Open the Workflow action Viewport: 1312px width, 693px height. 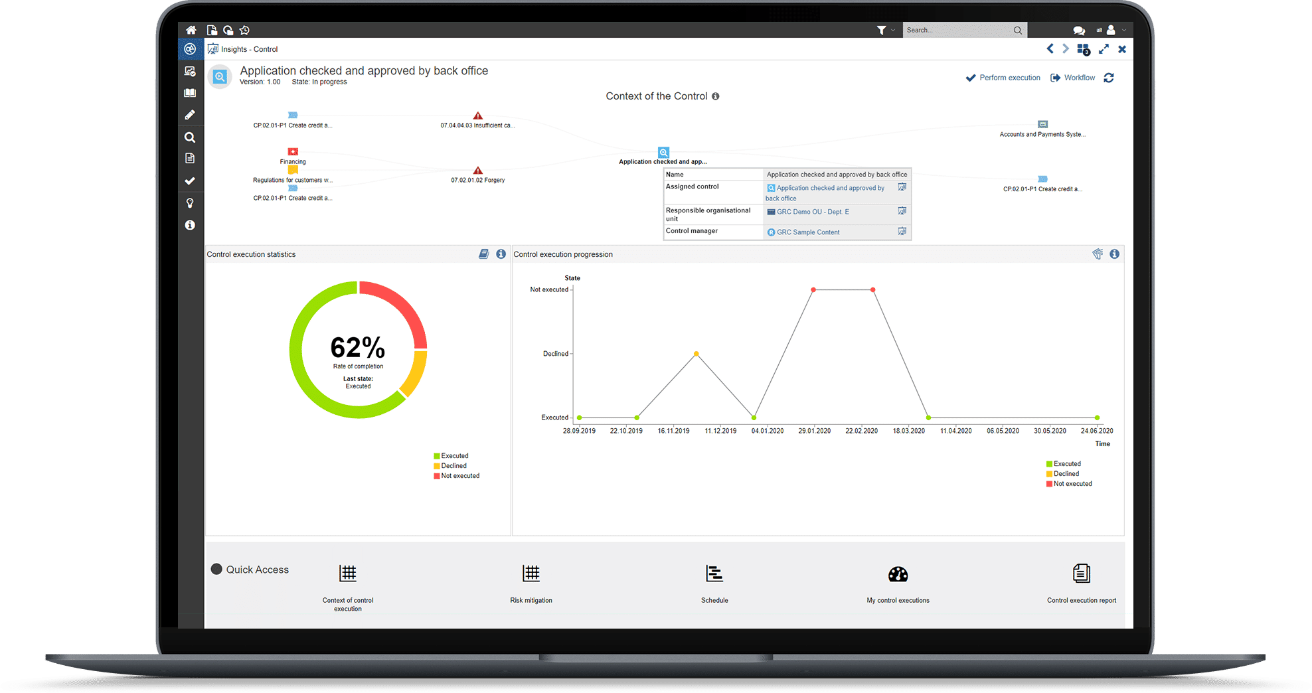point(1073,78)
